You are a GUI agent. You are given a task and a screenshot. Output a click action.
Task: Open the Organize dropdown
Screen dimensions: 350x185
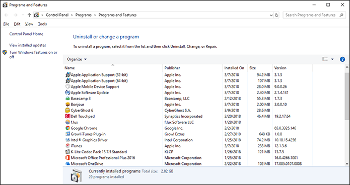pyautogui.click(x=77, y=59)
